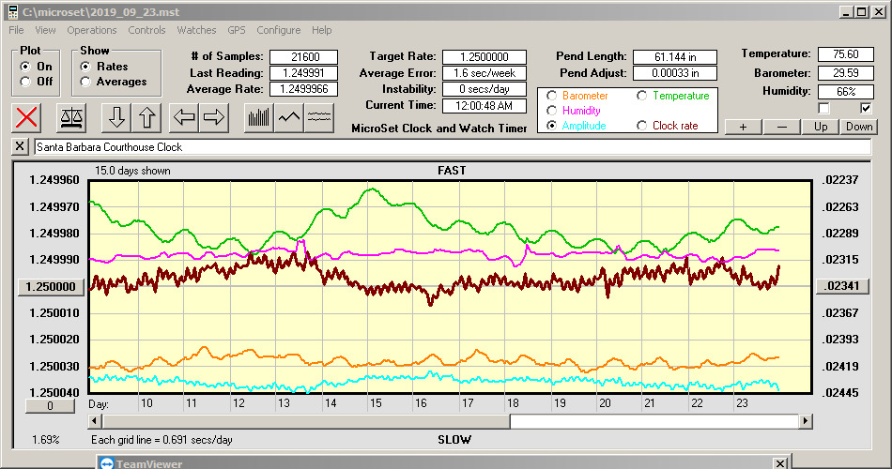
Task: Click the small X beside clock name
Action: 20,146
